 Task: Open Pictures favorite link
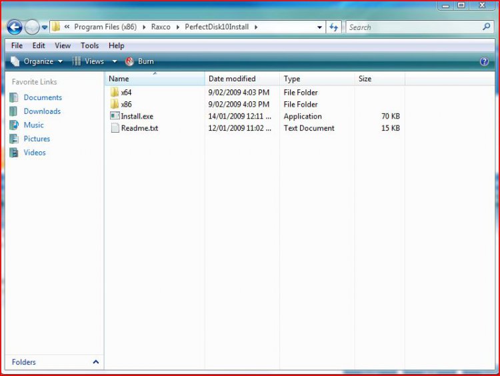(x=37, y=139)
